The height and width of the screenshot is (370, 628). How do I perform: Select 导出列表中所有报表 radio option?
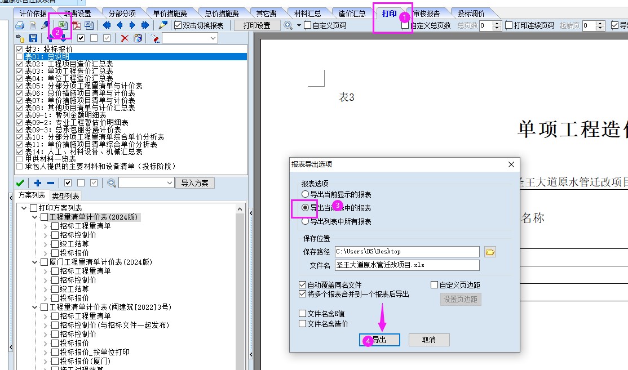pos(305,221)
